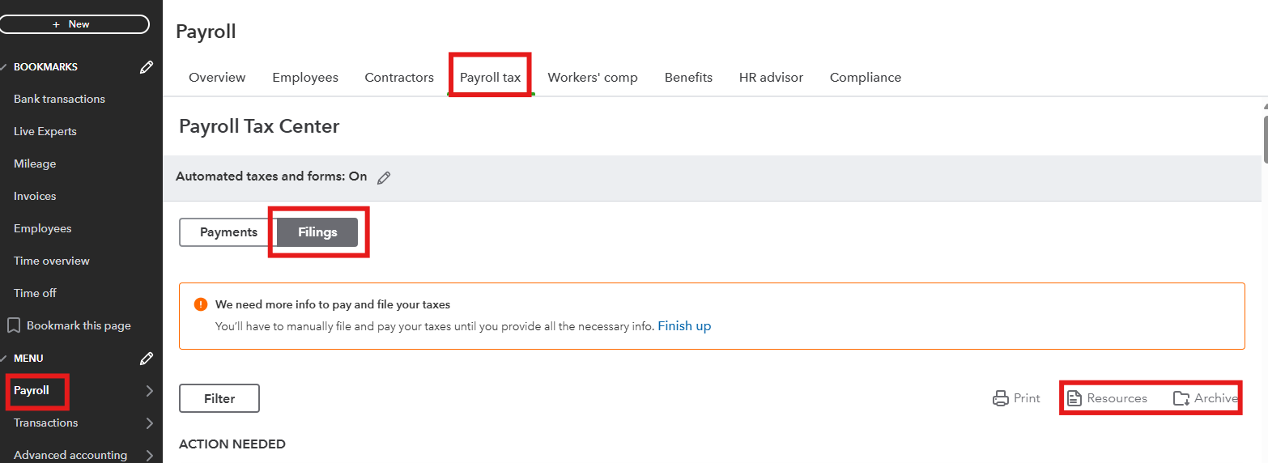Expand the Payroll menu chevron
Image resolution: width=1268 pixels, height=463 pixels.
coord(149,391)
